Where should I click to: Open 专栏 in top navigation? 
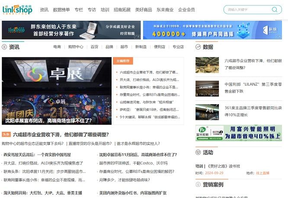(x=79, y=10)
